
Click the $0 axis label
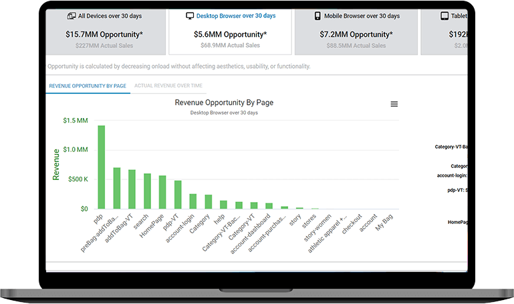click(84, 209)
